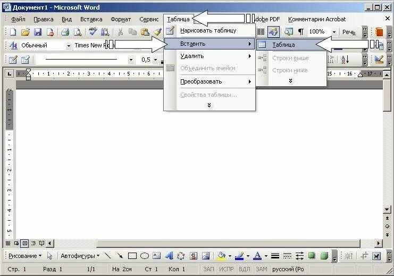The height and width of the screenshot is (276, 394).
Task: Save the document with floppy icon
Action: [x=38, y=32]
